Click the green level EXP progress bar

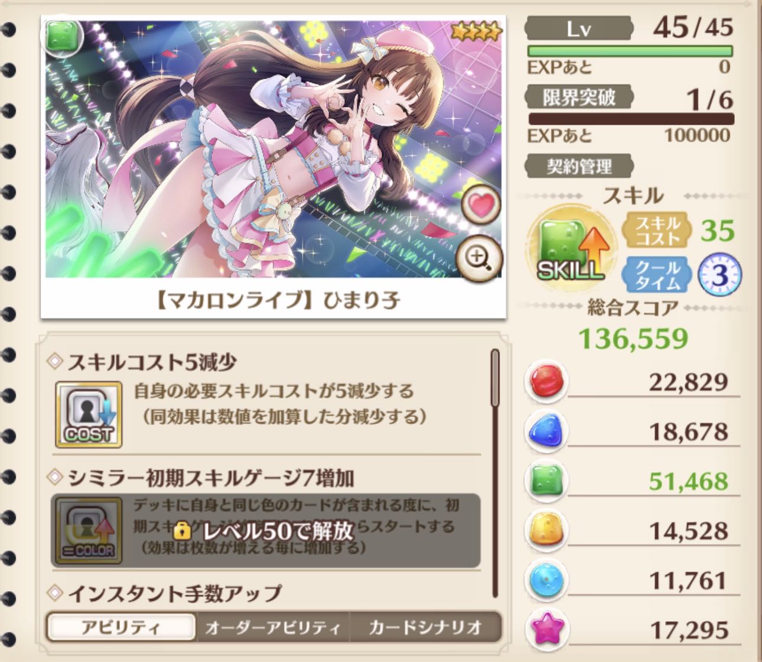630,51
